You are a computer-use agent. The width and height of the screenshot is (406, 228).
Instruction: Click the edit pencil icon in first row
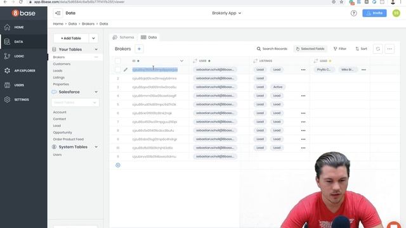coord(126,70)
